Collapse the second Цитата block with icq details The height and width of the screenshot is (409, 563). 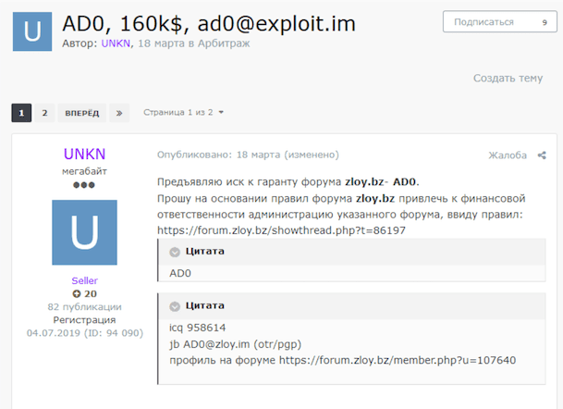tap(175, 306)
